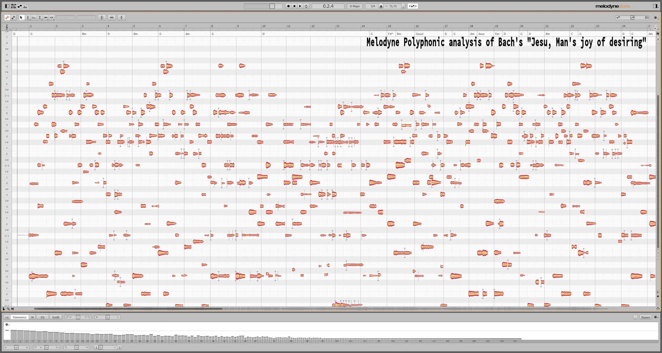The width and height of the screenshot is (662, 353).
Task: Select the timing tool
Action: point(46,17)
